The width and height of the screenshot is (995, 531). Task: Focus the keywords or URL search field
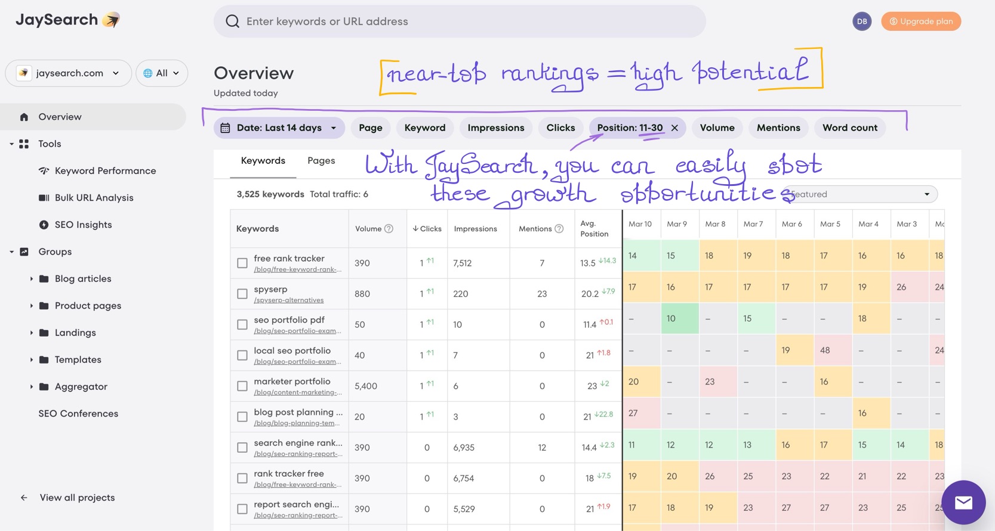click(460, 21)
